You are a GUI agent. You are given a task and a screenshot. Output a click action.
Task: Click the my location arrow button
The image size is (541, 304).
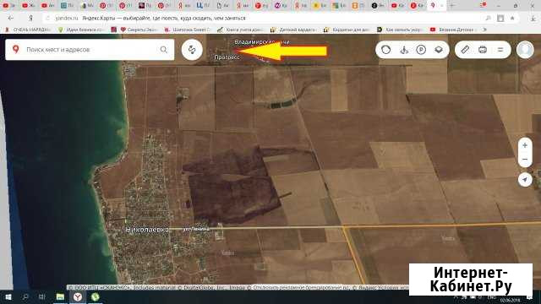(525, 180)
